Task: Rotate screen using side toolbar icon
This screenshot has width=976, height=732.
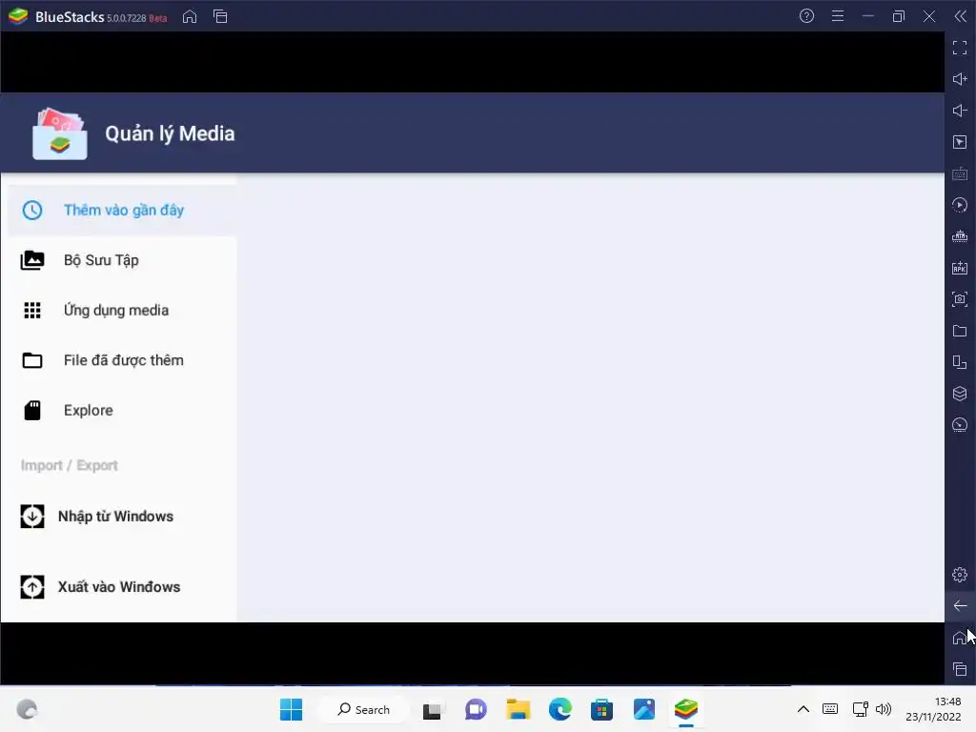Action: (960, 362)
